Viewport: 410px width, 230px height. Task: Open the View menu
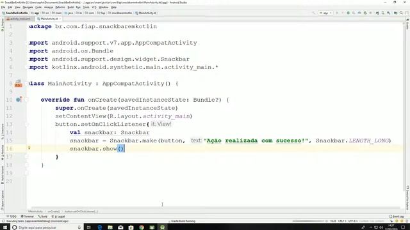pos(17,7)
